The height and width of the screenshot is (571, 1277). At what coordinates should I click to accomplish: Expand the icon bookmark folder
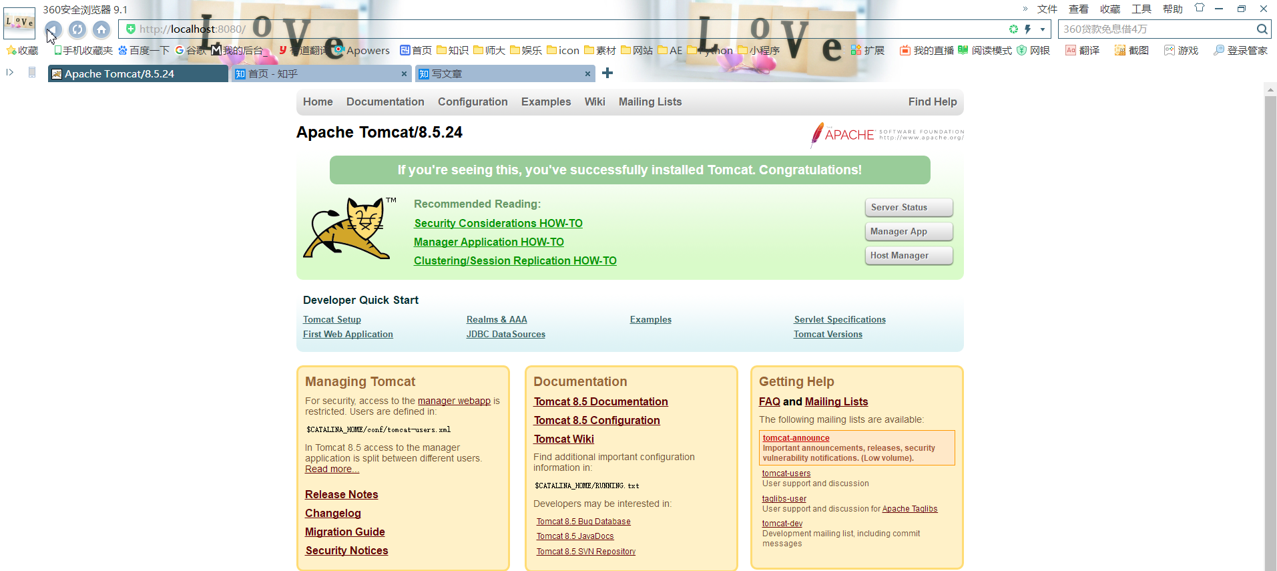[x=563, y=51]
